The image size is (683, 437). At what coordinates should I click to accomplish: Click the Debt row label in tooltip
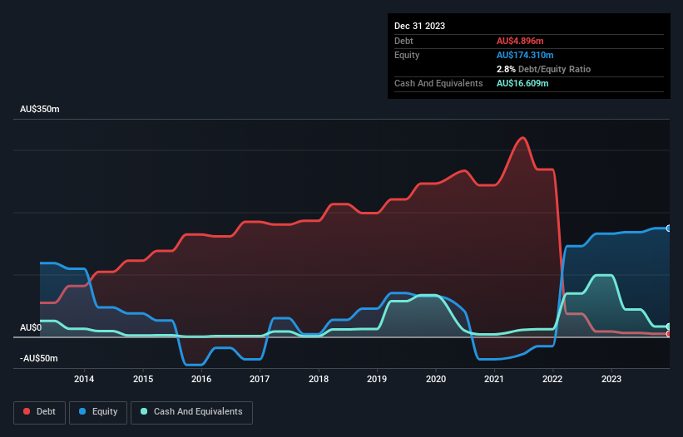click(403, 41)
